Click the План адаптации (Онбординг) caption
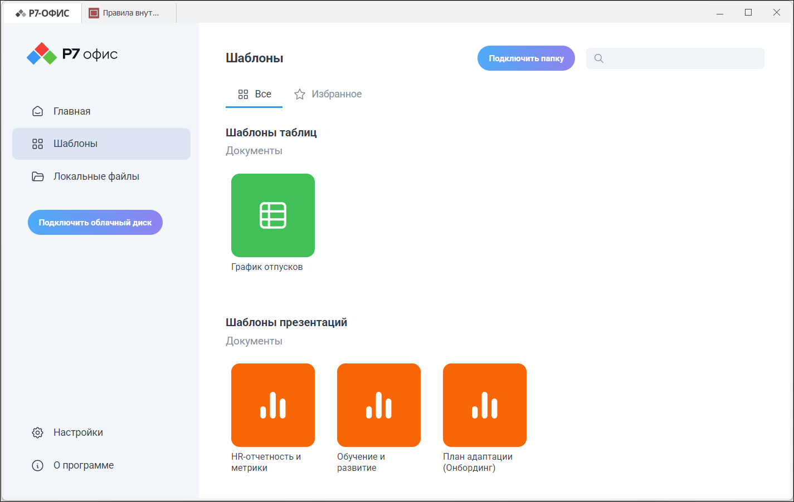The image size is (794, 502). tap(478, 462)
